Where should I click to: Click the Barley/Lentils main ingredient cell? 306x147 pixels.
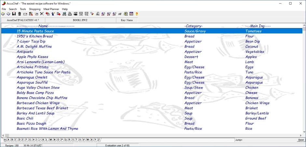pyautogui.click(x=257, y=113)
